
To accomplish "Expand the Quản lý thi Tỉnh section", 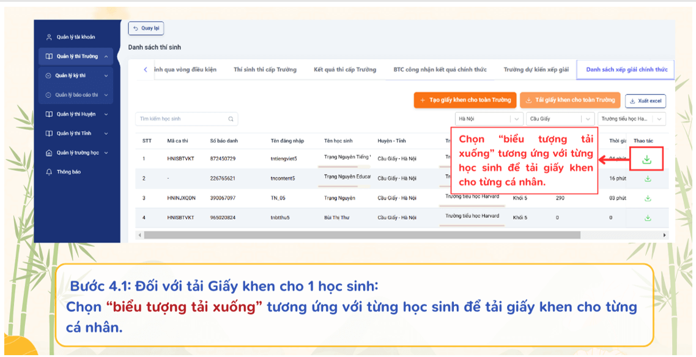I will tap(105, 134).
